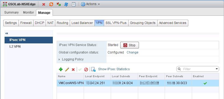Edit selected VPN with pencil icon
Viewport: 224px width, 99px height.
67,69
